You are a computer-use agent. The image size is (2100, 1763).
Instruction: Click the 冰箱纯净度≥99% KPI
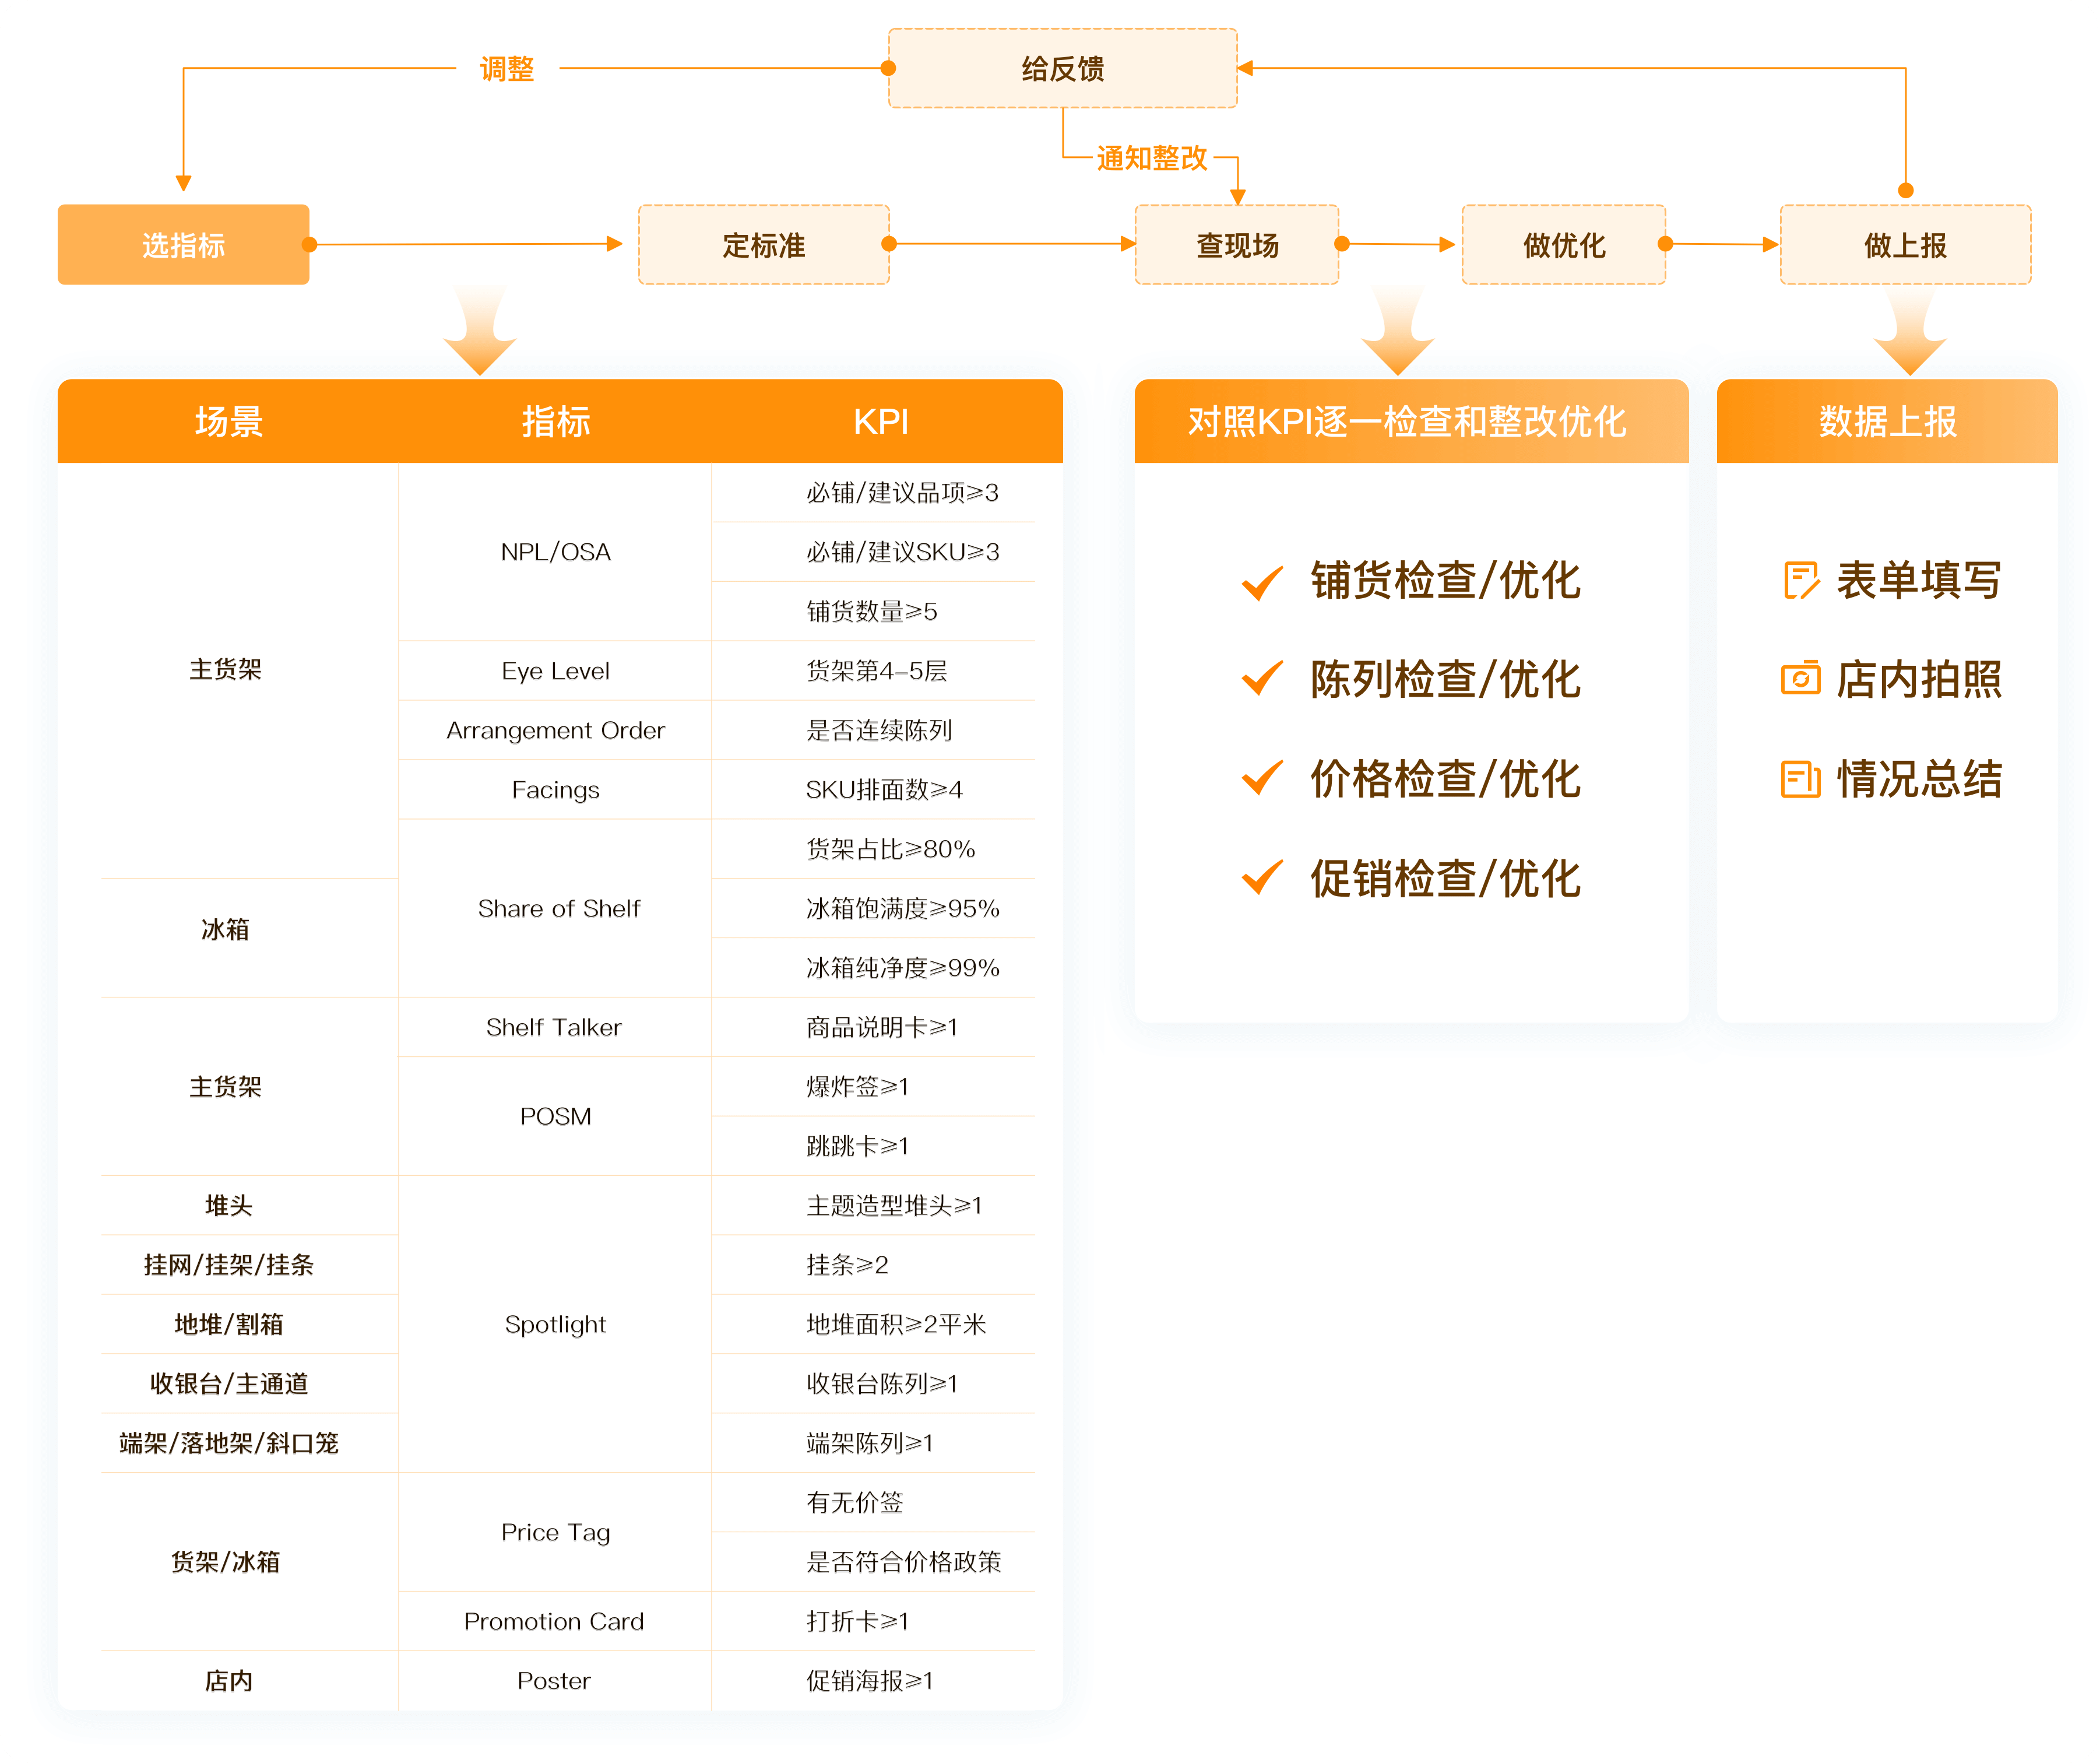[x=903, y=968]
